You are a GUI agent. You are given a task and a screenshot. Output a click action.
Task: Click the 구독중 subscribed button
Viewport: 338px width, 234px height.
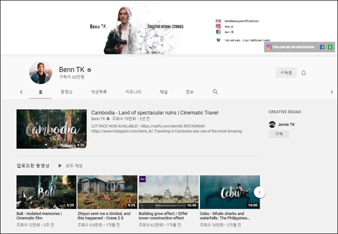click(286, 73)
